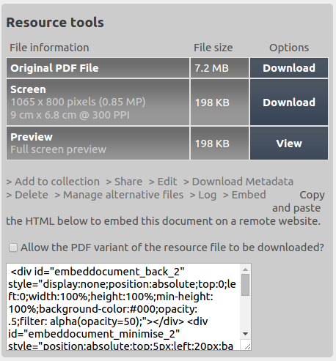Open the resource Log link
The width and height of the screenshot is (336, 361).
click(203, 195)
